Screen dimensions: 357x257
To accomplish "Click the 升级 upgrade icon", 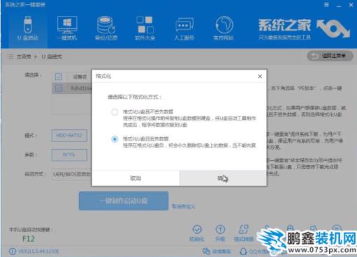I will pos(220,233).
